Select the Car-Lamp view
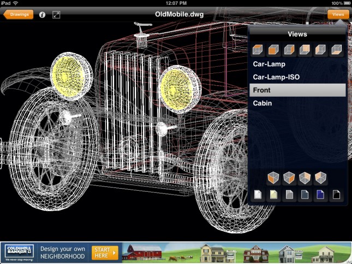352x264 pixels. click(x=297, y=64)
